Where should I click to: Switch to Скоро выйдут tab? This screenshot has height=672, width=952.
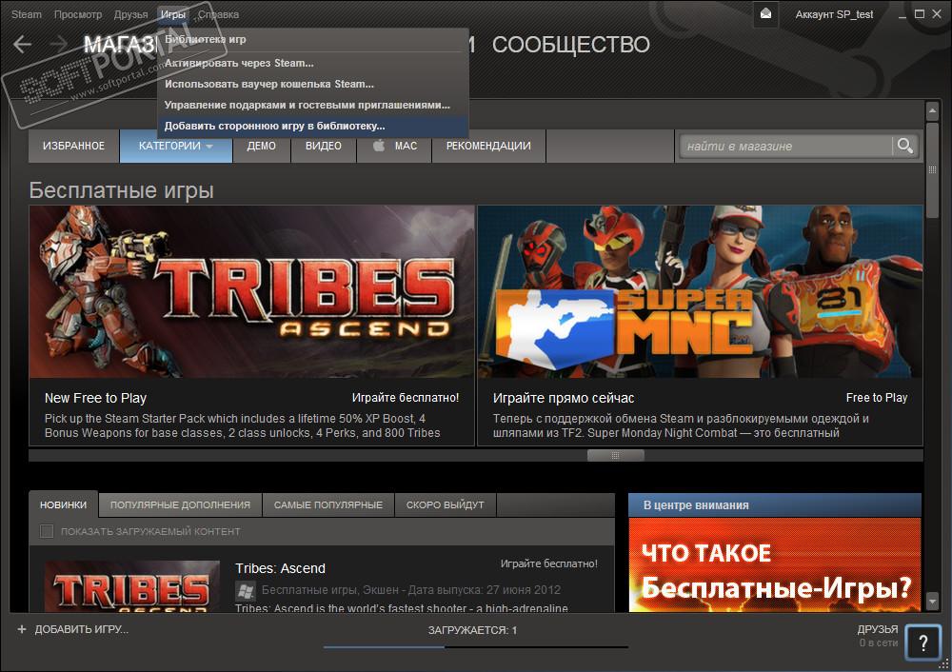coord(445,505)
